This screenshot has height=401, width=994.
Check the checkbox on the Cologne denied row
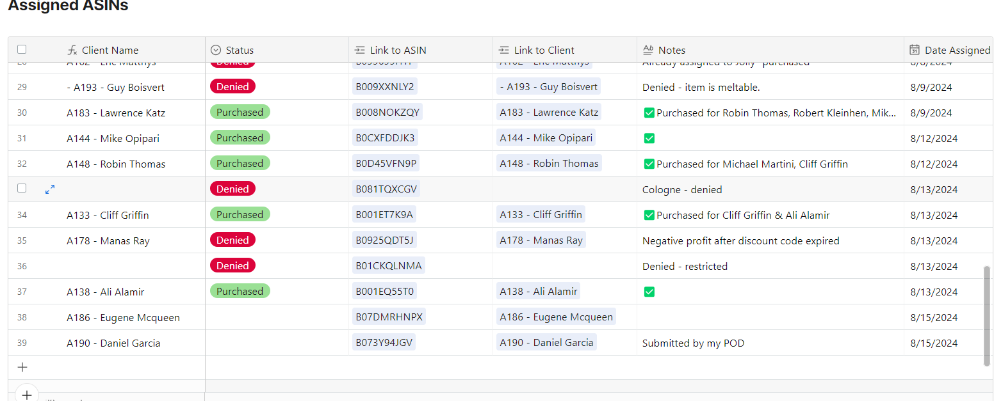22,188
